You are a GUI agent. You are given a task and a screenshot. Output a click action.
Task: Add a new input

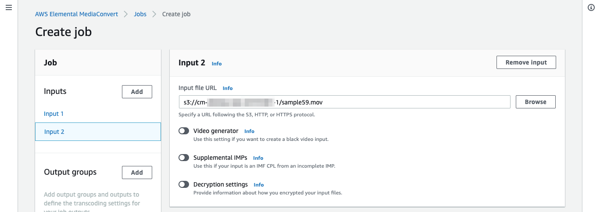pos(137,92)
